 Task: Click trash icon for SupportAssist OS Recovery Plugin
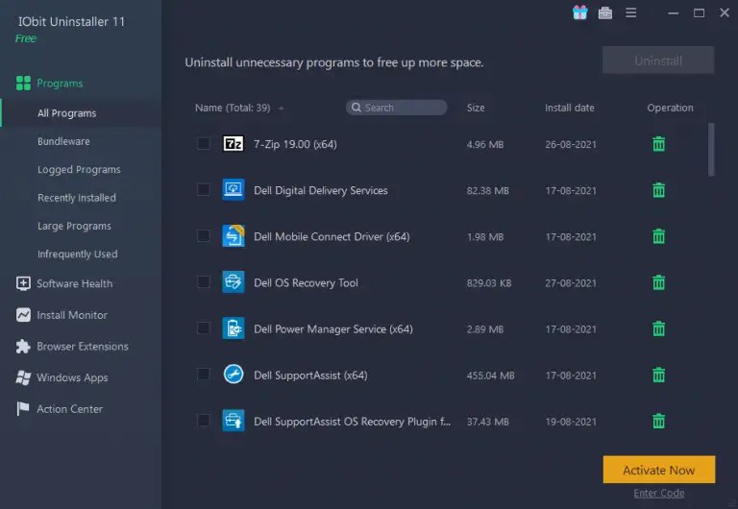click(659, 421)
